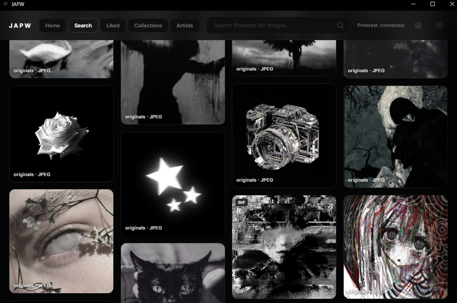Click the originals JPEG label under the rose
The width and height of the screenshot is (457, 303).
[x=31, y=174]
